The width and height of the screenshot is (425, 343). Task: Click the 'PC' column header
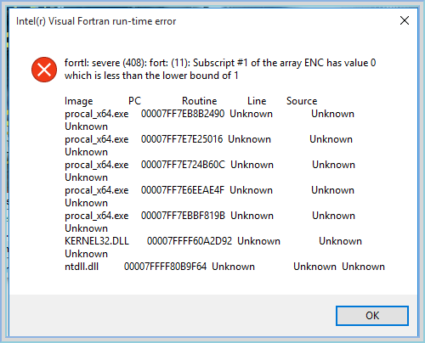coord(134,101)
